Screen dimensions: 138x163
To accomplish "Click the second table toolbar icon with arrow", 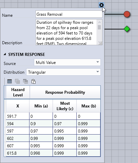I will [x=17, y=81].
